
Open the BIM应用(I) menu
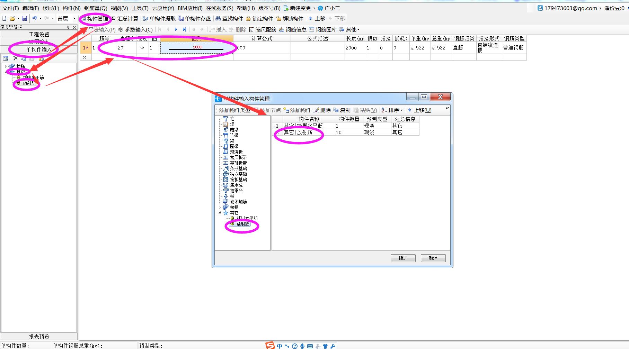190,8
